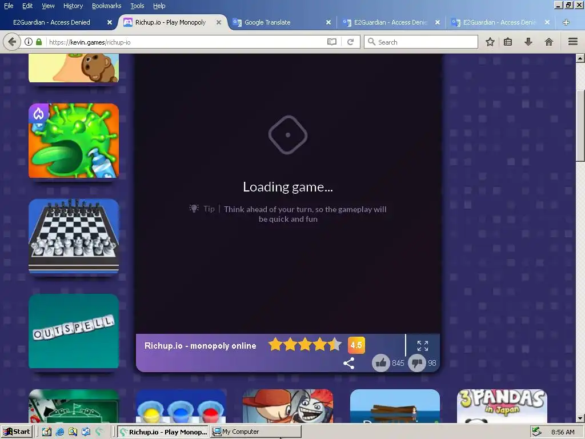Screen dimensions: 585x439
Task: Open site information icon in address bar
Action: click(x=29, y=42)
